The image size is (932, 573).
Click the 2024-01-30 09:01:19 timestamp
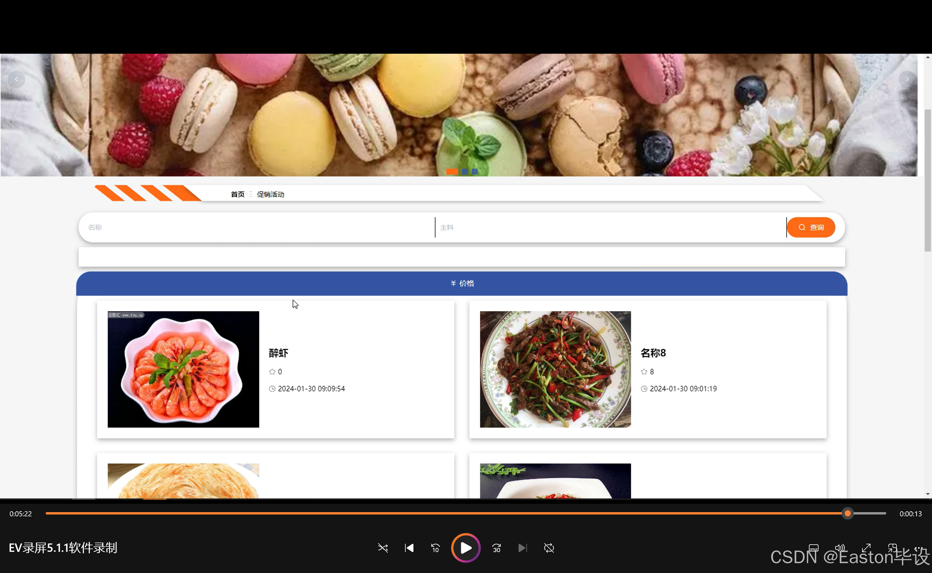click(x=683, y=389)
